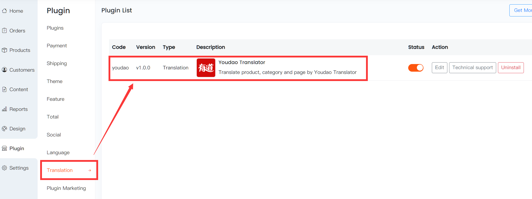Click the Description column header

[210, 47]
